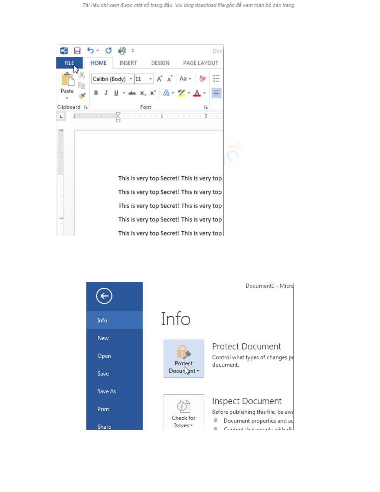
Task: Switch to the PAGE LAYOUT tab
Action: [200, 63]
